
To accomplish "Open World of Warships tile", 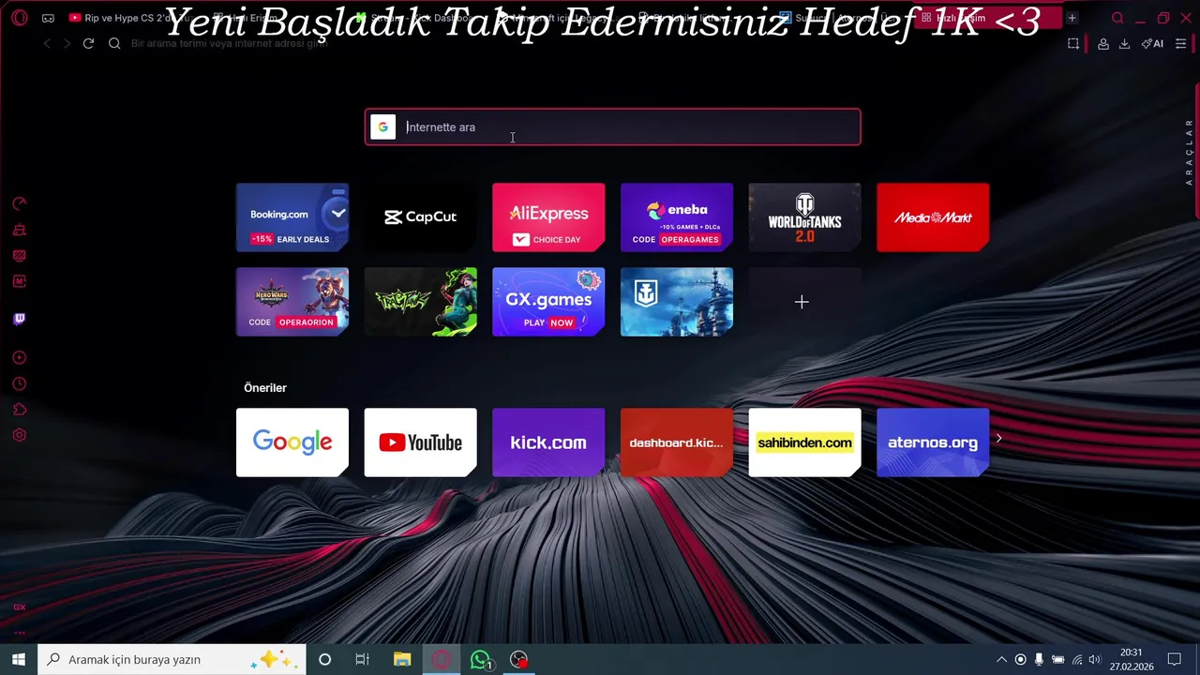I will 676,301.
